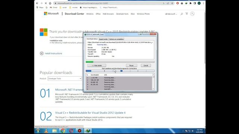Click the search magnifier on Microsoft site
This screenshot has width=239, height=134.
[x=181, y=14]
